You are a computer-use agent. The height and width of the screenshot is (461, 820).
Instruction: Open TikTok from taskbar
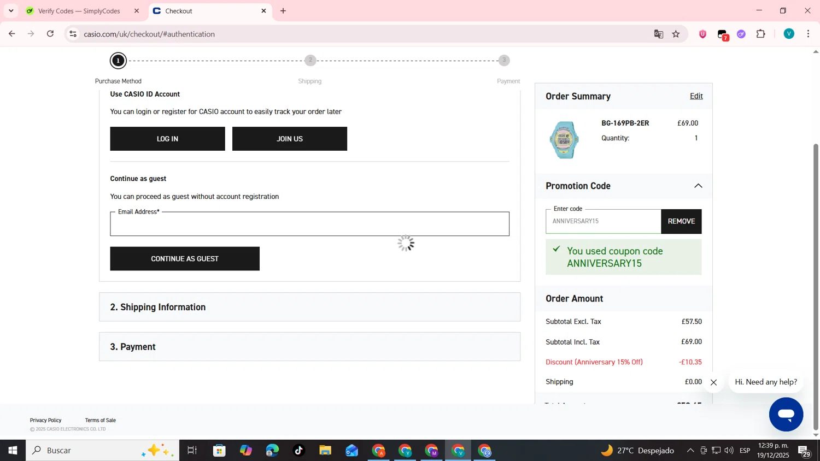(x=299, y=451)
